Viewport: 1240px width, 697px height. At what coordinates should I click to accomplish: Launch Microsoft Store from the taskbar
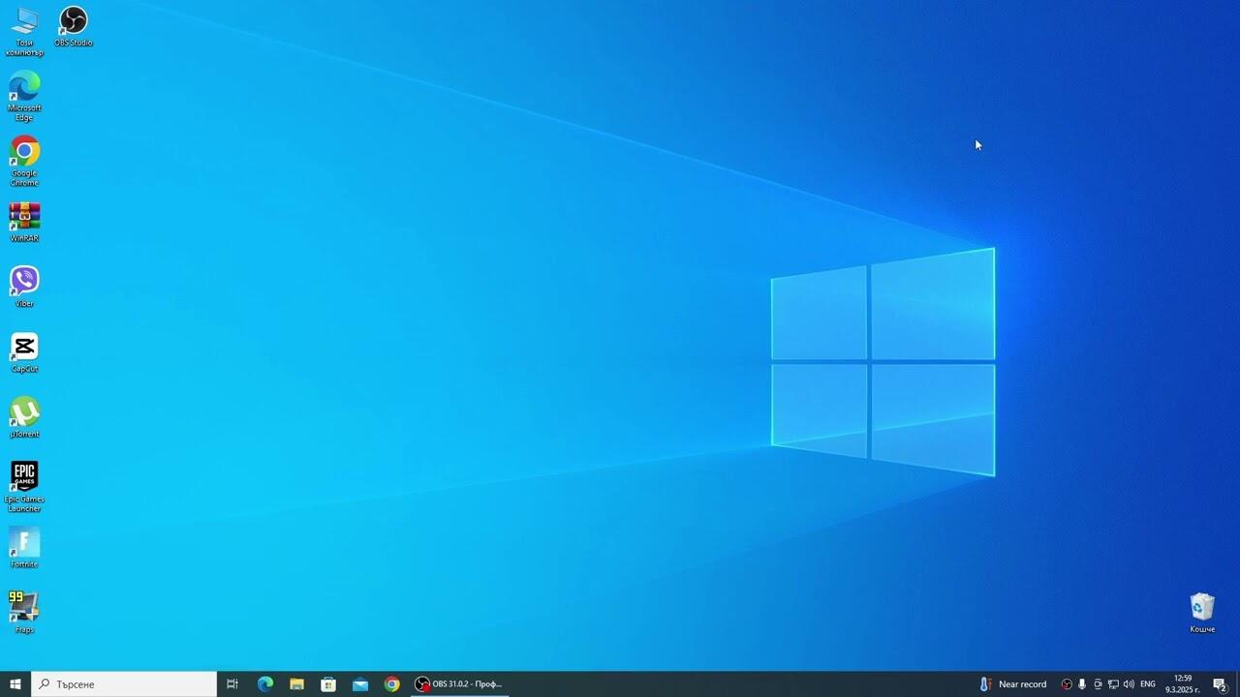(328, 684)
